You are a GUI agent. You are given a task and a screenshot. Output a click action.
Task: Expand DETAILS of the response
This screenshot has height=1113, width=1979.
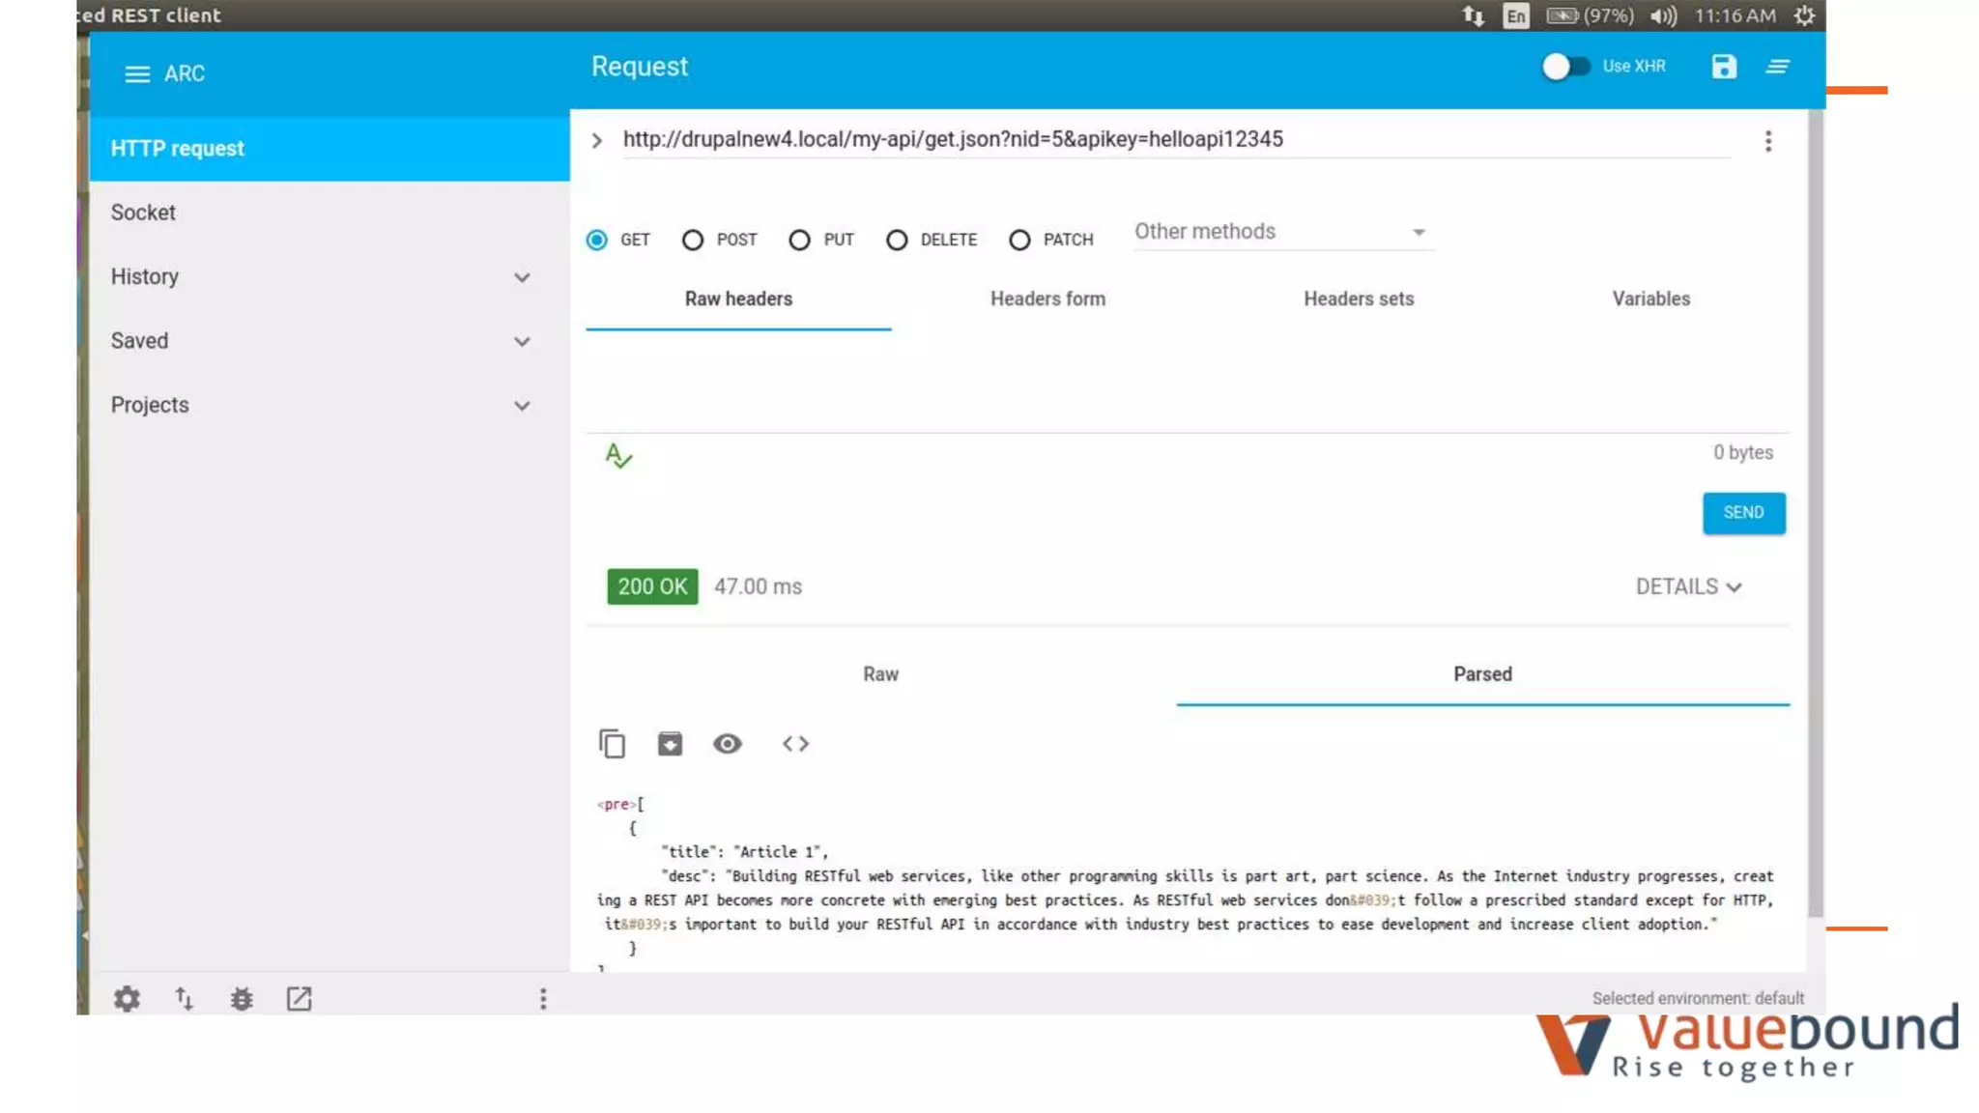1687,586
